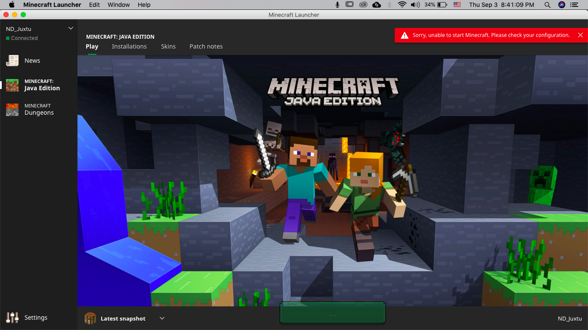Switch to the Skins tab

point(168,46)
